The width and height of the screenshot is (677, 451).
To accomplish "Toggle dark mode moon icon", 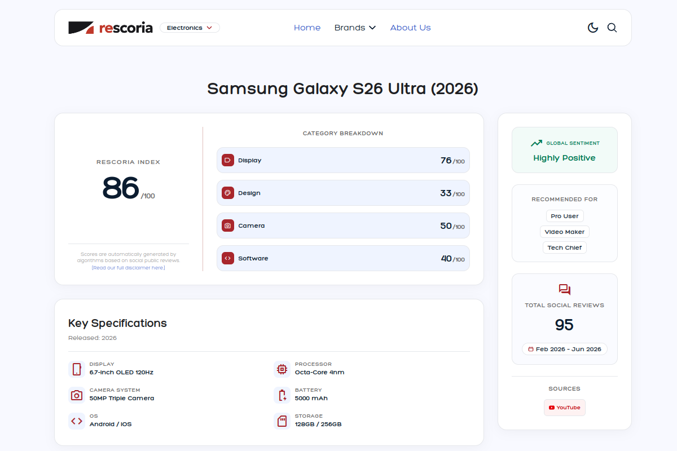I will pos(593,28).
